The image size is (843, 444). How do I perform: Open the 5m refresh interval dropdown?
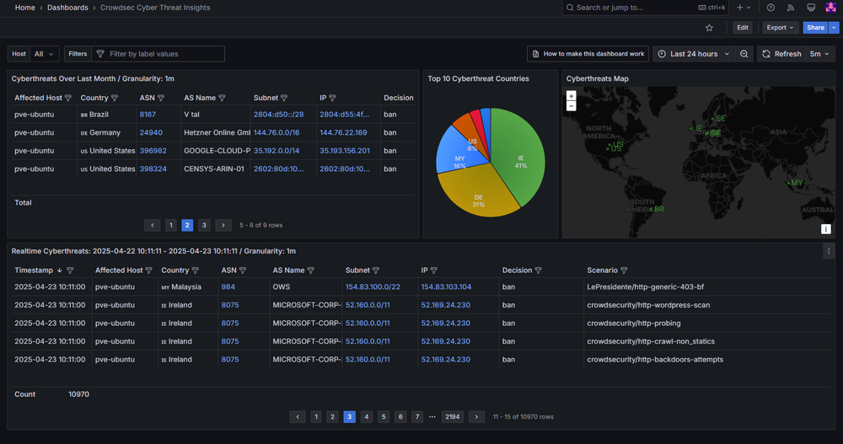[820, 54]
